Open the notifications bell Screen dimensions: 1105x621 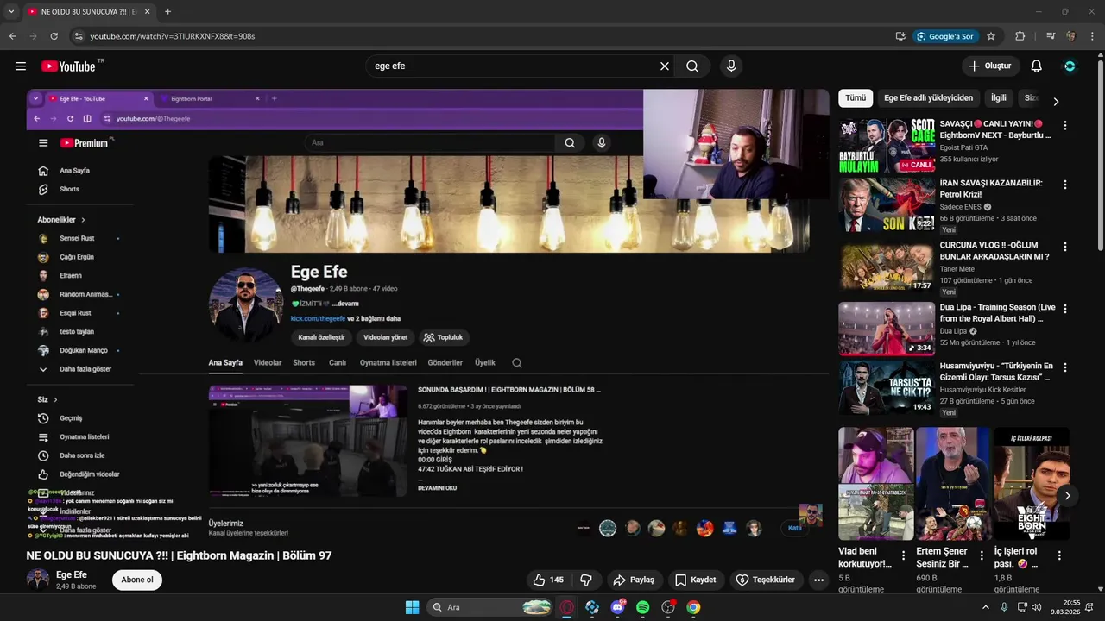point(1037,66)
